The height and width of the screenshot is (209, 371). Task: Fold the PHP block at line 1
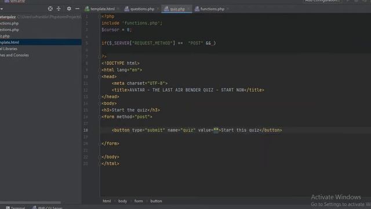[x=100, y=16]
